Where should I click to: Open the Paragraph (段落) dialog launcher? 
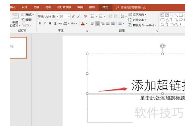pyautogui.click(x=157, y=31)
